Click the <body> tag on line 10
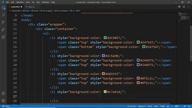This screenshot has height=108, width=192. [26, 20]
